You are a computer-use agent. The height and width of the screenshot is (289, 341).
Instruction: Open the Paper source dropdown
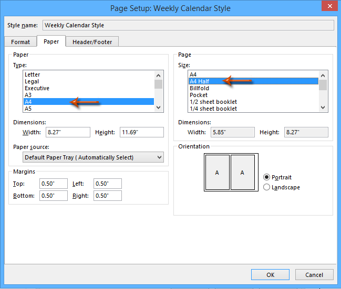pos(93,157)
